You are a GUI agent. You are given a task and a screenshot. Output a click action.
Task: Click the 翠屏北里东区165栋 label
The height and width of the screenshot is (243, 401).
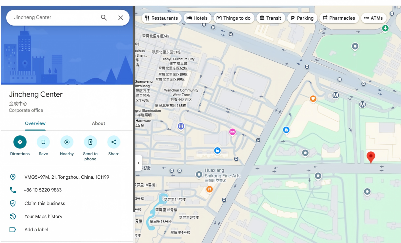click(170, 106)
